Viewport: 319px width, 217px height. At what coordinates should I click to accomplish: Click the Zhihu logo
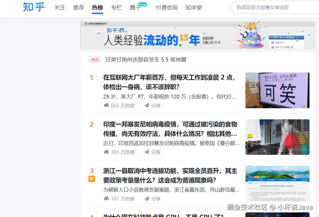[x=33, y=7]
